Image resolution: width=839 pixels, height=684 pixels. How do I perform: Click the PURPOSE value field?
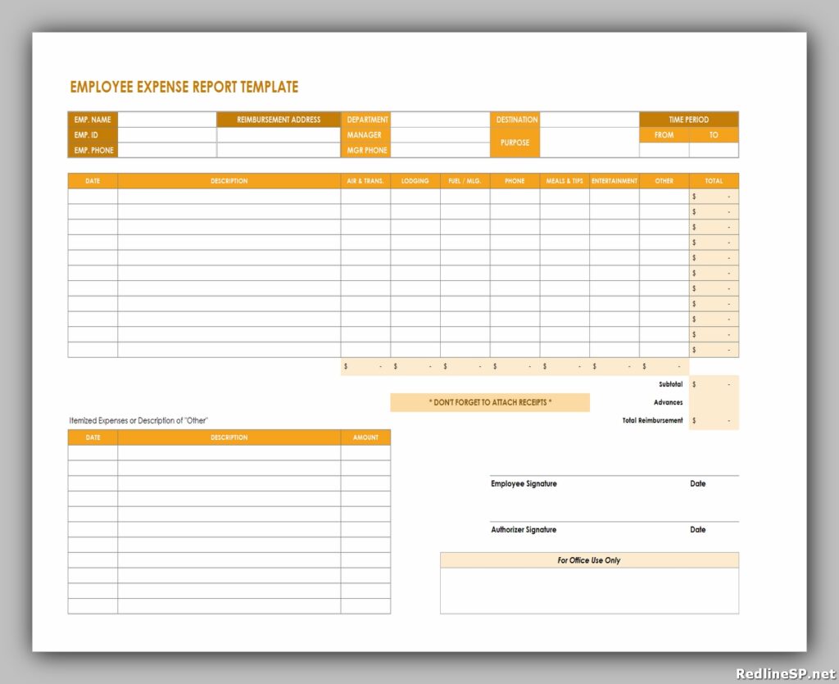tap(589, 143)
